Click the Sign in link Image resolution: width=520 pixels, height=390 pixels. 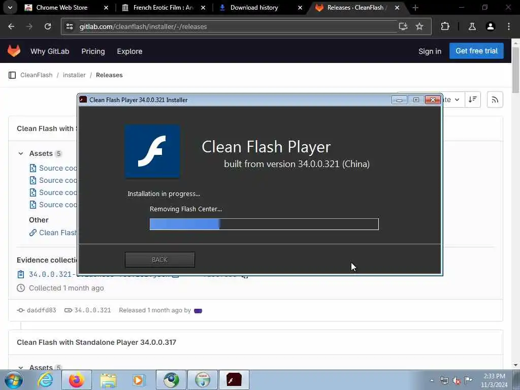[430, 51]
